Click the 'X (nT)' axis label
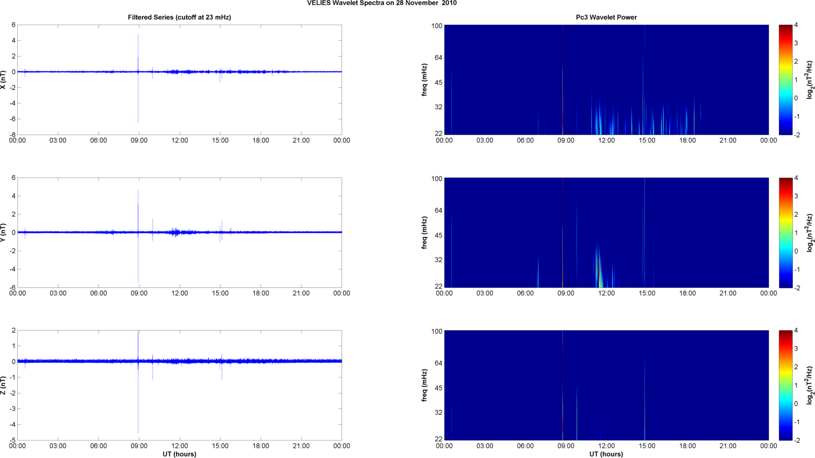 click(x=4, y=80)
